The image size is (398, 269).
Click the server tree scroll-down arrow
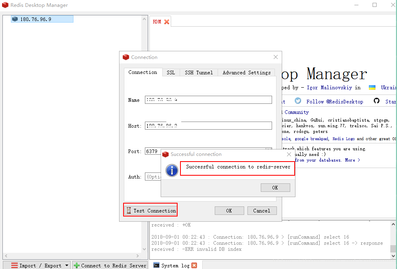(x=144, y=249)
